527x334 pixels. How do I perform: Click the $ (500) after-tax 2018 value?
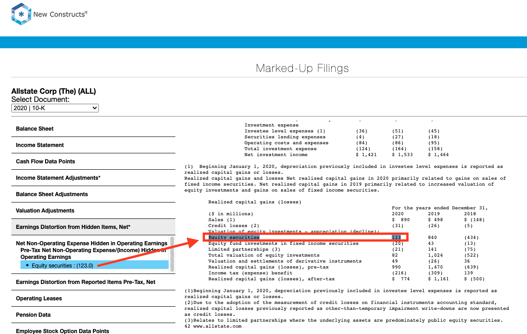(x=475, y=279)
